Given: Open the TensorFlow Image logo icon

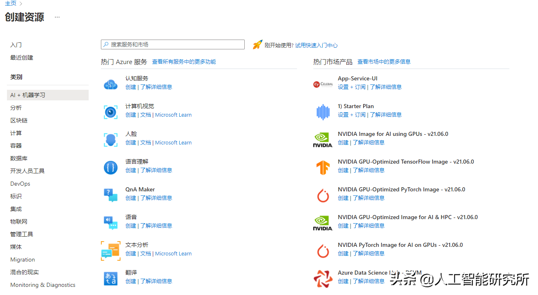Looking at the screenshot, I should 323,167.
